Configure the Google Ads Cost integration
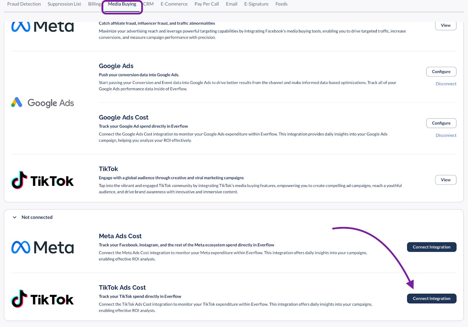 point(441,123)
